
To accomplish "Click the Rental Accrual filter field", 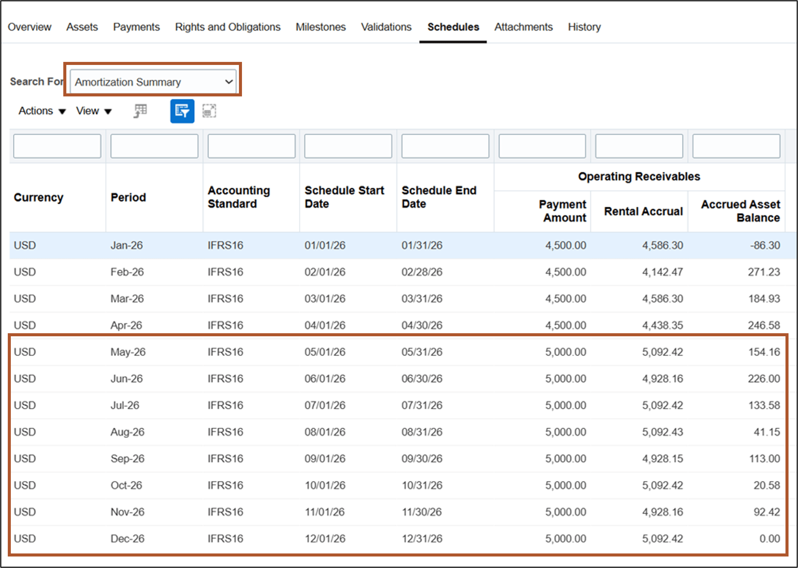I will (639, 146).
